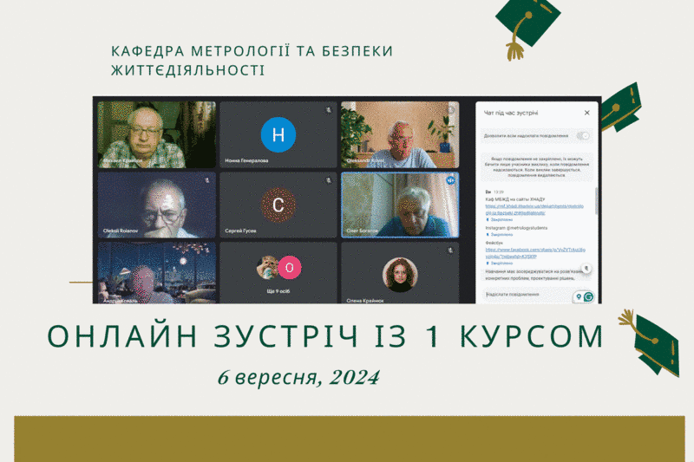Screen dimensions: 694x462
Task: Click the cat photo avatar in overflow tile
Action: 267,267
